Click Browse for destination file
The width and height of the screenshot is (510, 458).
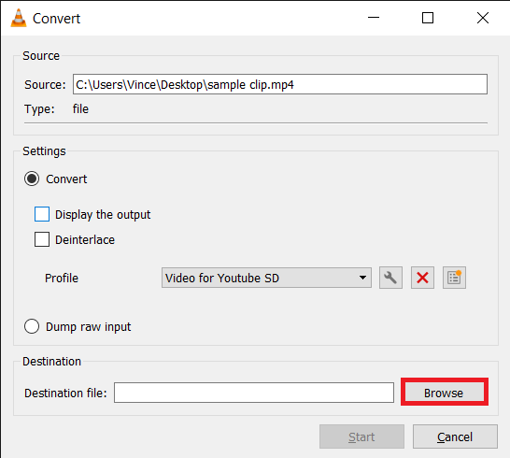pyautogui.click(x=445, y=393)
